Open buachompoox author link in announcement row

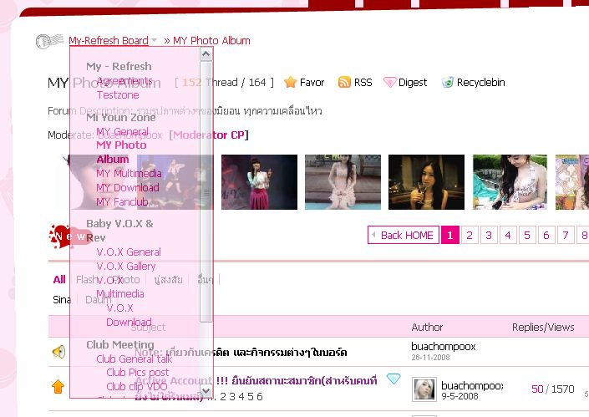tap(444, 346)
